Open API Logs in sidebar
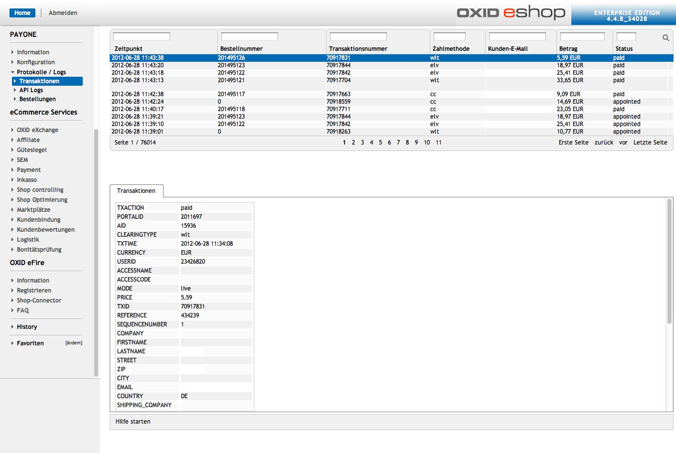 31,90
